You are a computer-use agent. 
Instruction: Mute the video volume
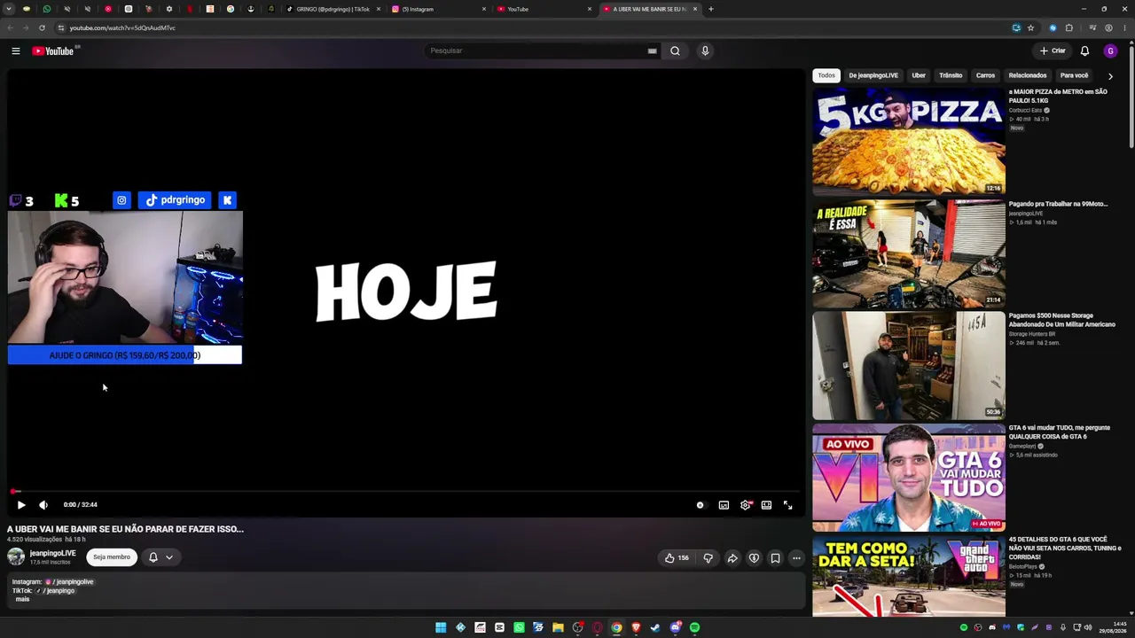point(43,505)
